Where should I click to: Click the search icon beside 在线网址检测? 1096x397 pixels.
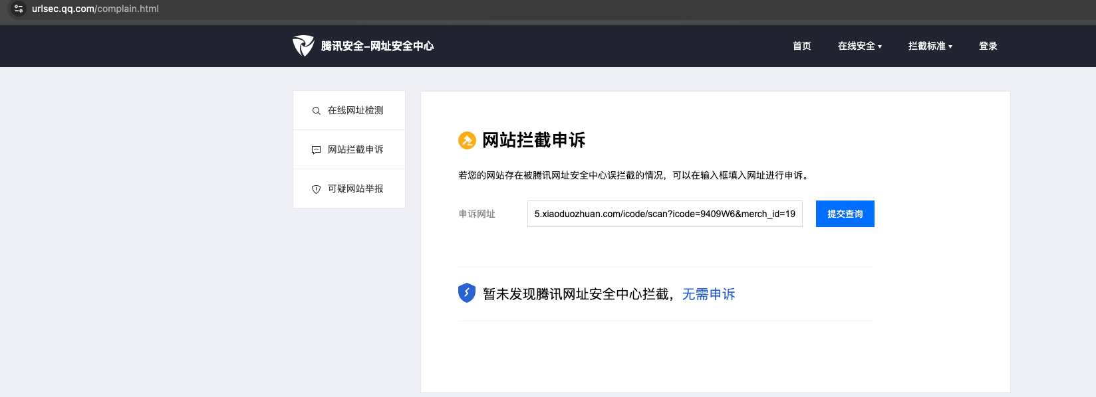[x=317, y=111]
